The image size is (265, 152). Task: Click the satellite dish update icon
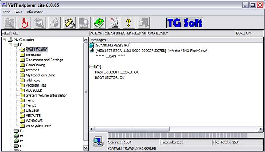[114, 23]
